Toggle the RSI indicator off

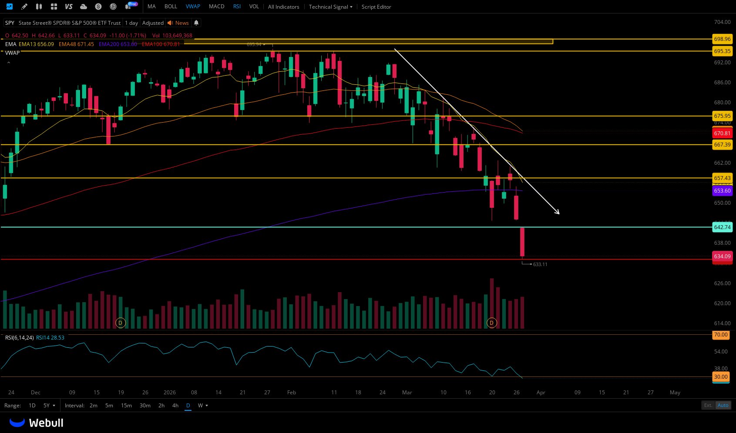point(237,7)
